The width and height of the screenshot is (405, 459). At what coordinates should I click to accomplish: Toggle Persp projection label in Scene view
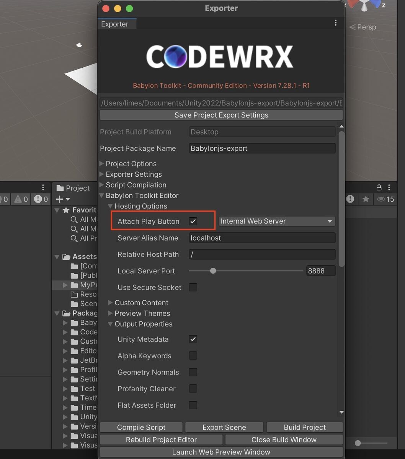pos(363,27)
